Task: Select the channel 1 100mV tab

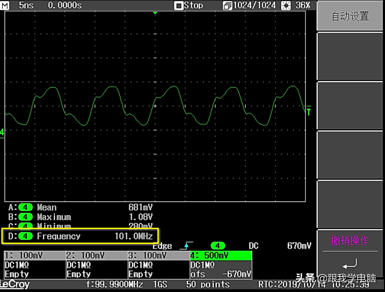Action: 35,256
